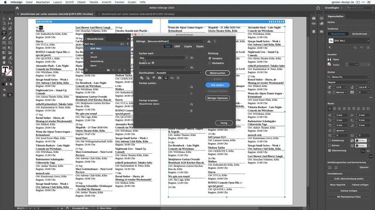Select Zeichenformate button in properties
Screen dimensions: 375x210
(x=359, y=34)
